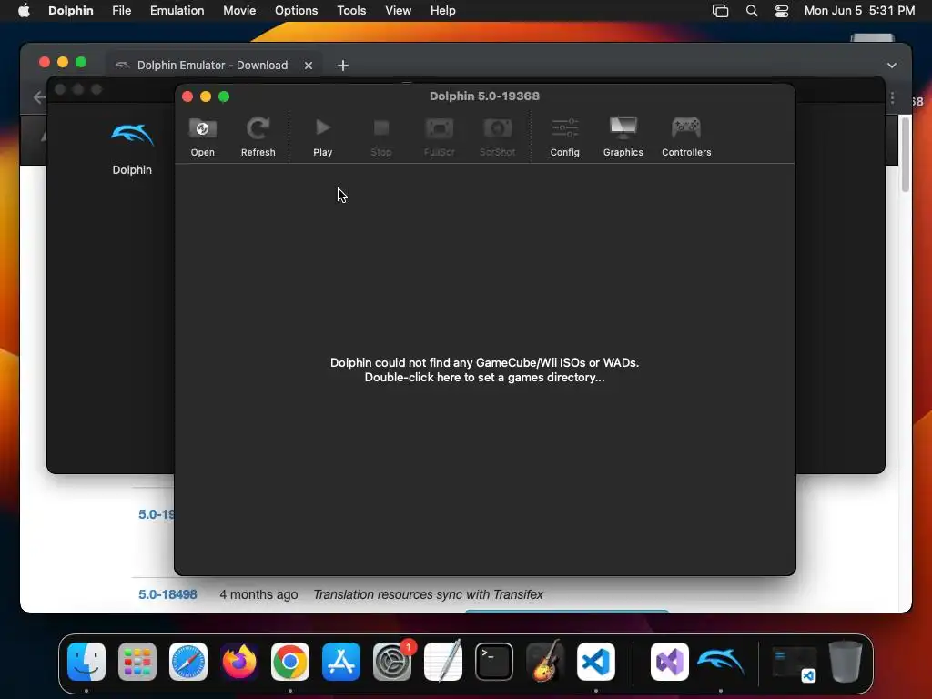Click 'Translation resources sync with Transifex' text
Image resolution: width=932 pixels, height=699 pixels.
coord(428,594)
